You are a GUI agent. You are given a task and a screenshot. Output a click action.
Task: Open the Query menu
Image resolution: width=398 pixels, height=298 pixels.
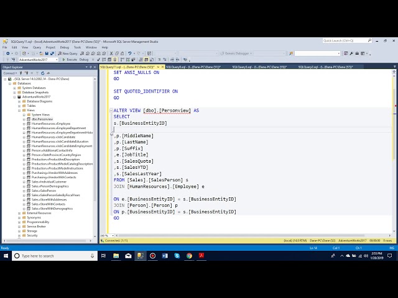coord(37,47)
